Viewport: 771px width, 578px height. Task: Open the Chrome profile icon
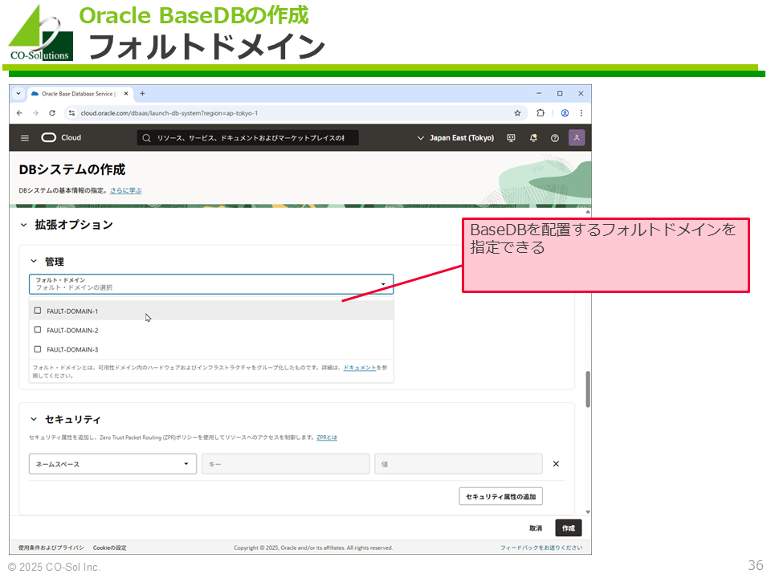(x=565, y=113)
